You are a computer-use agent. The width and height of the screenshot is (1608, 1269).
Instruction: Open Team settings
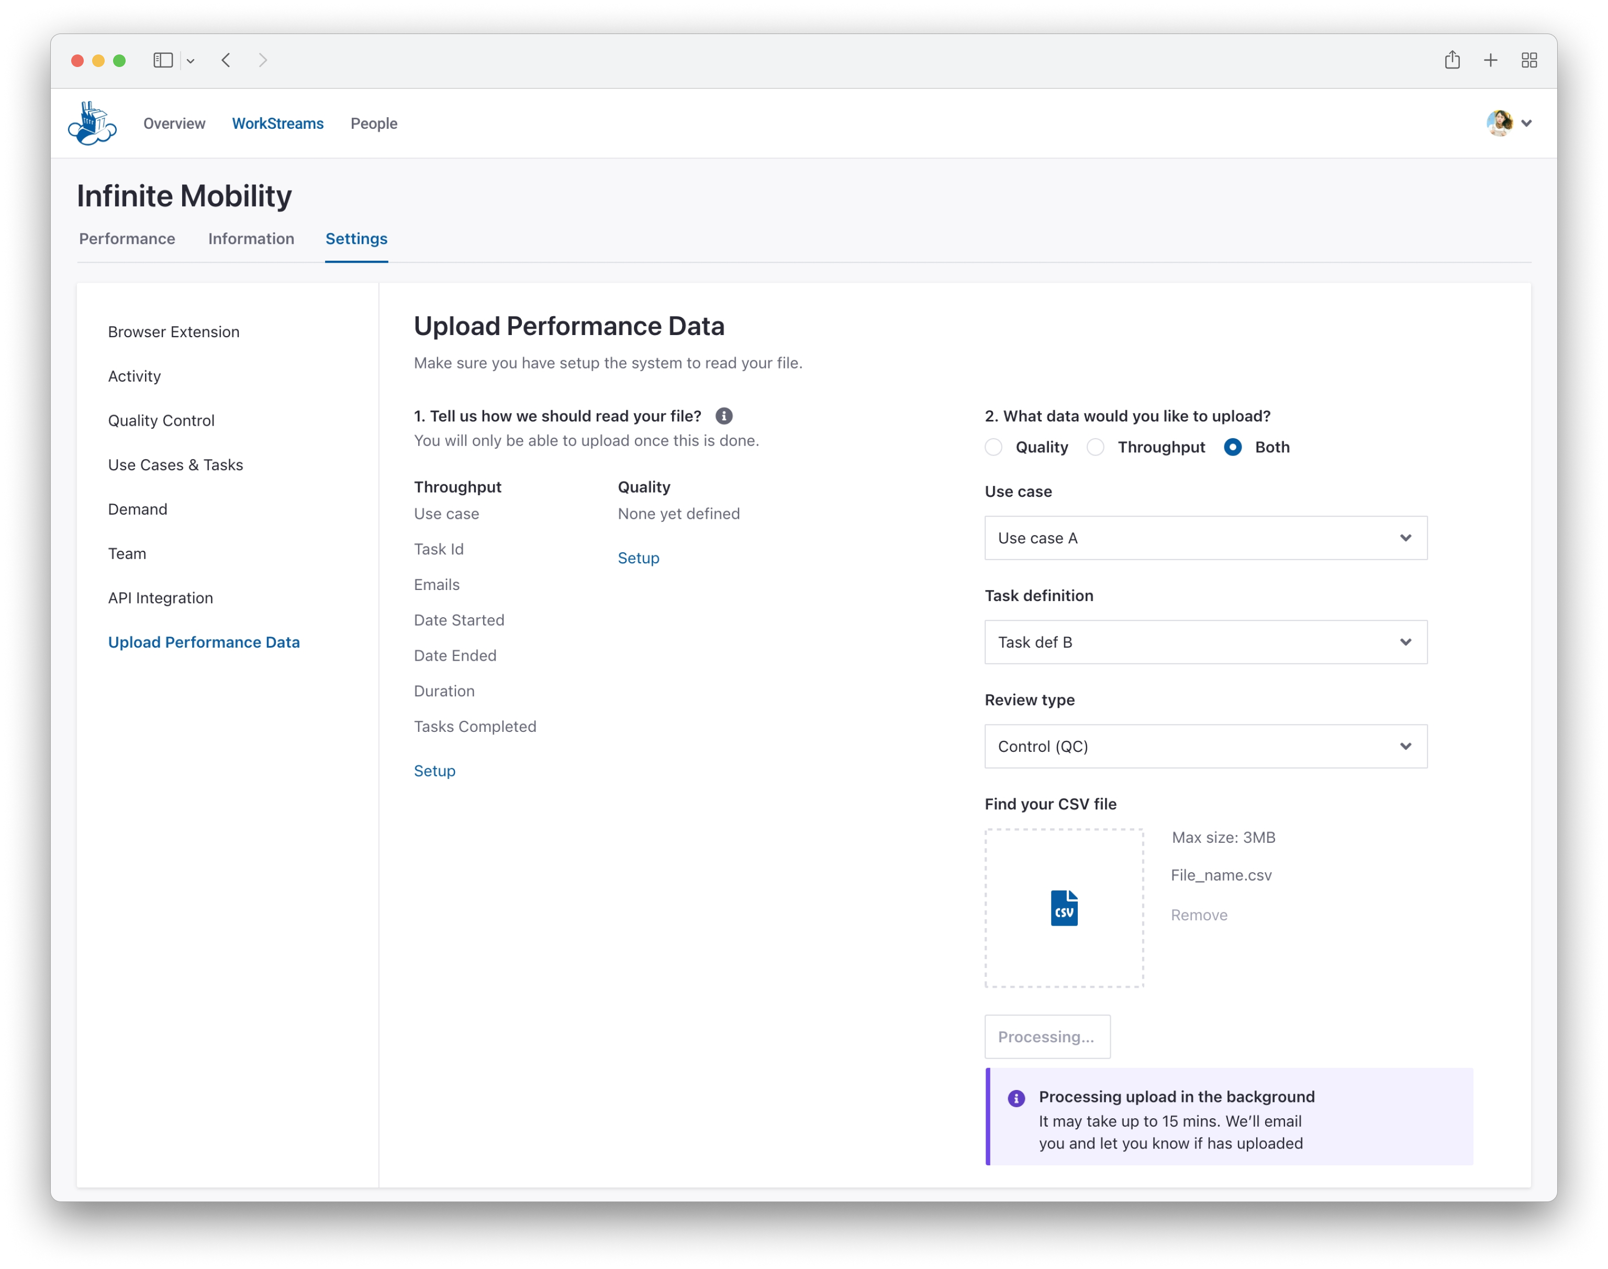point(127,553)
